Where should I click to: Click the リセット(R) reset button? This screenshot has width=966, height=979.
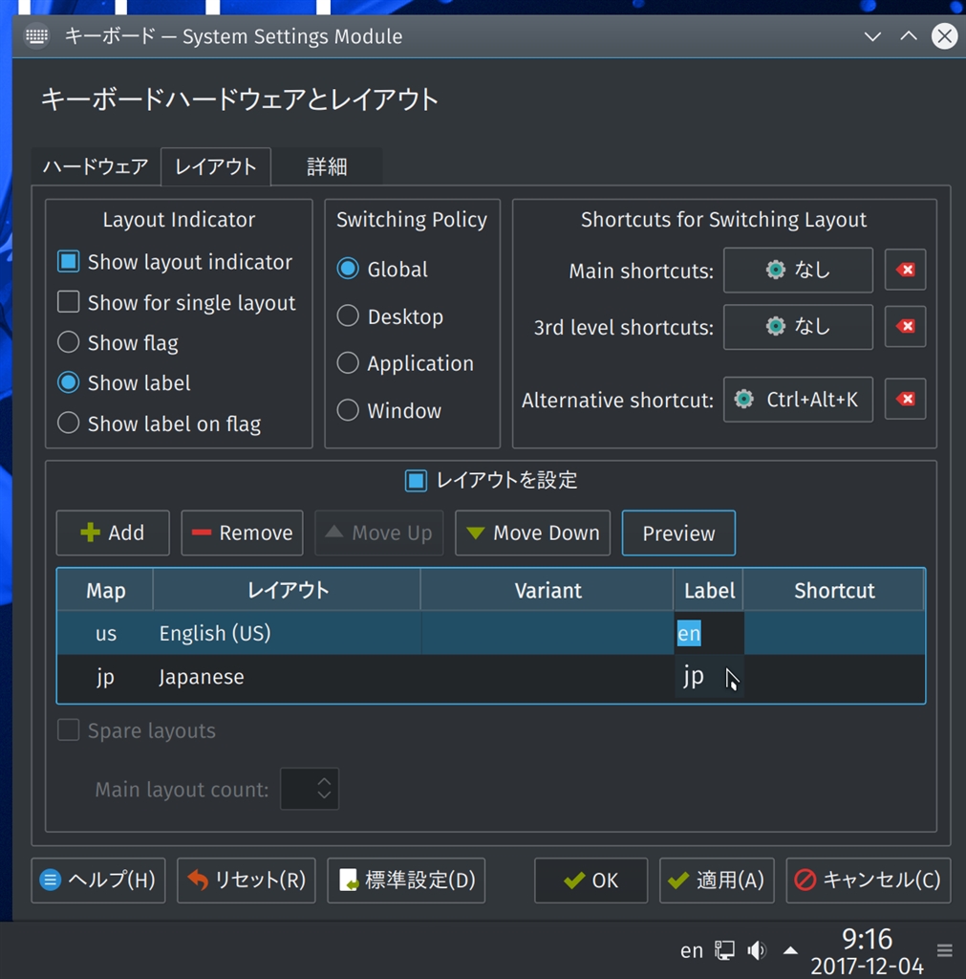[x=247, y=881]
